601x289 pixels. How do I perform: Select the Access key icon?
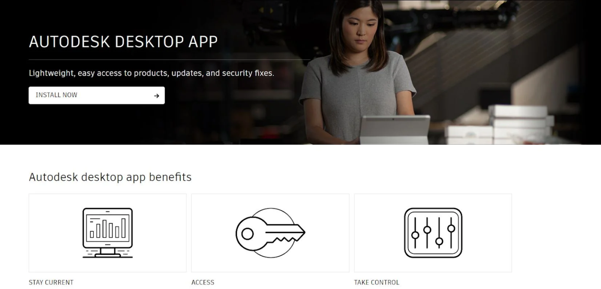270,233
